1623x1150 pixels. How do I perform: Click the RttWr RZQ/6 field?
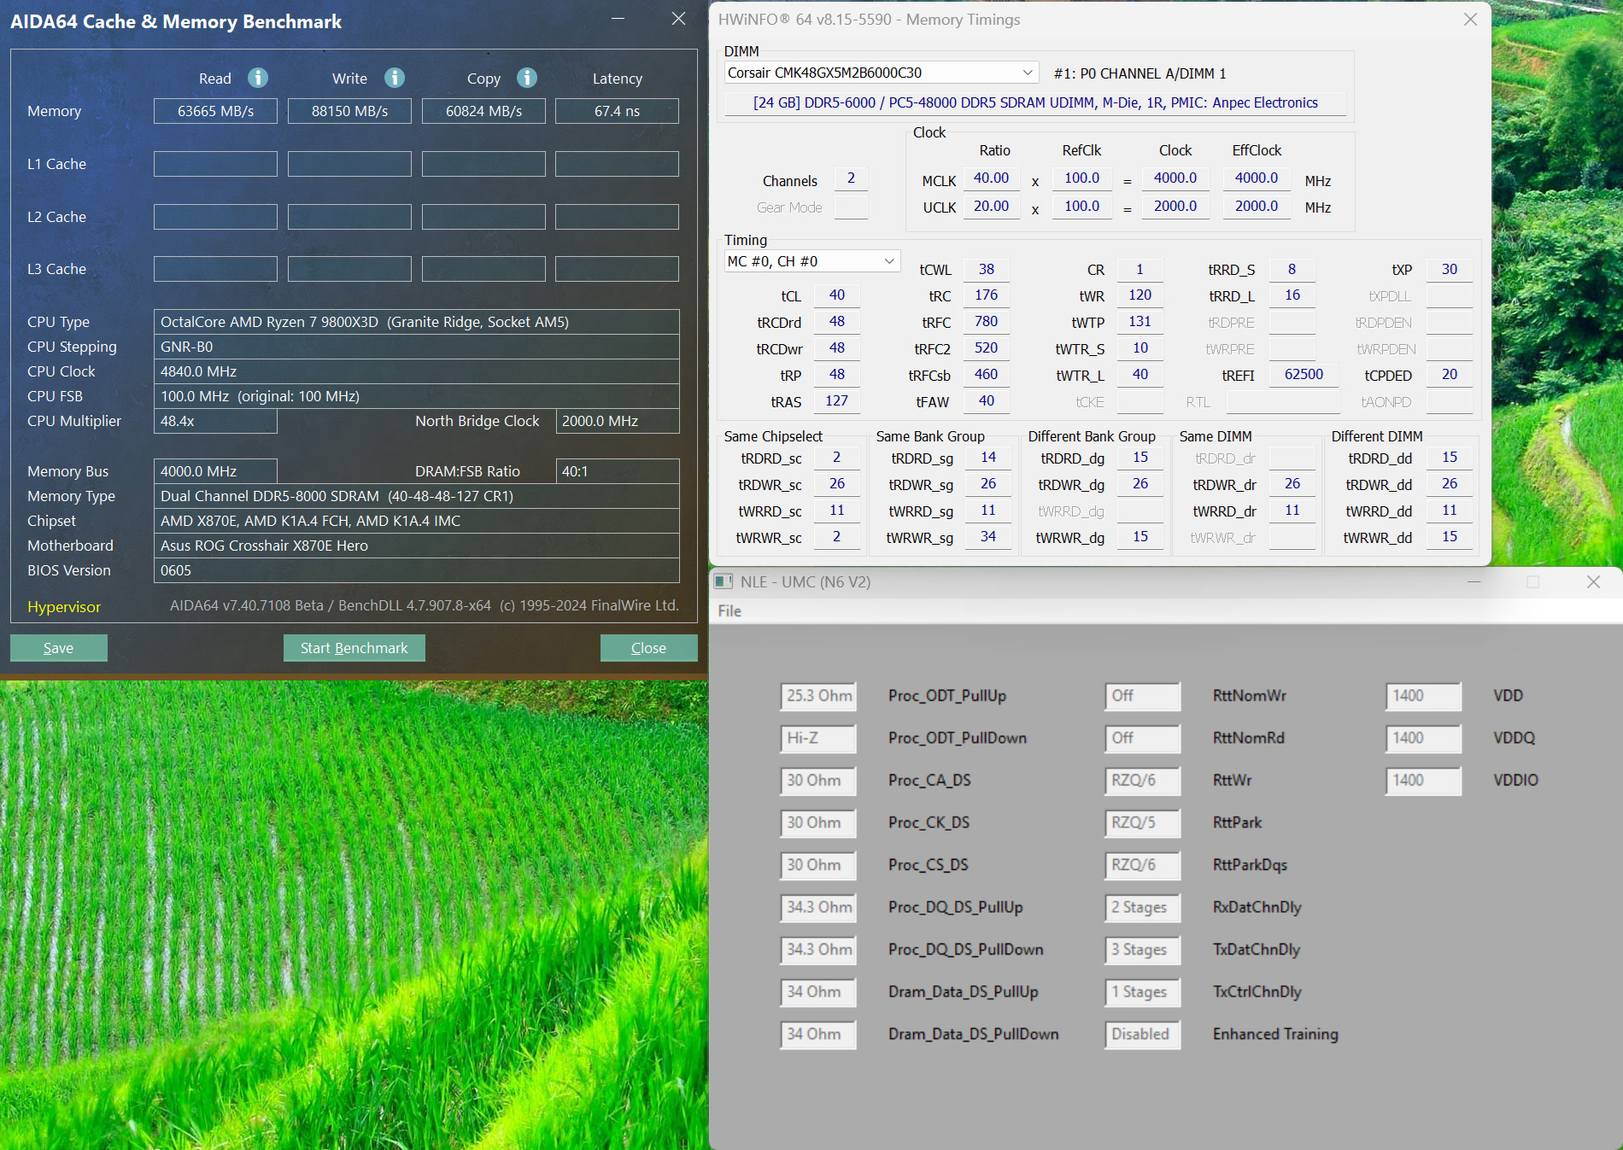pyautogui.click(x=1142, y=780)
